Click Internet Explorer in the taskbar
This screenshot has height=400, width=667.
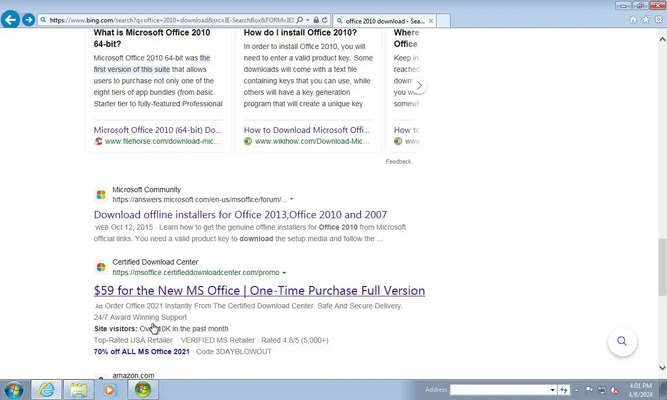[46, 390]
